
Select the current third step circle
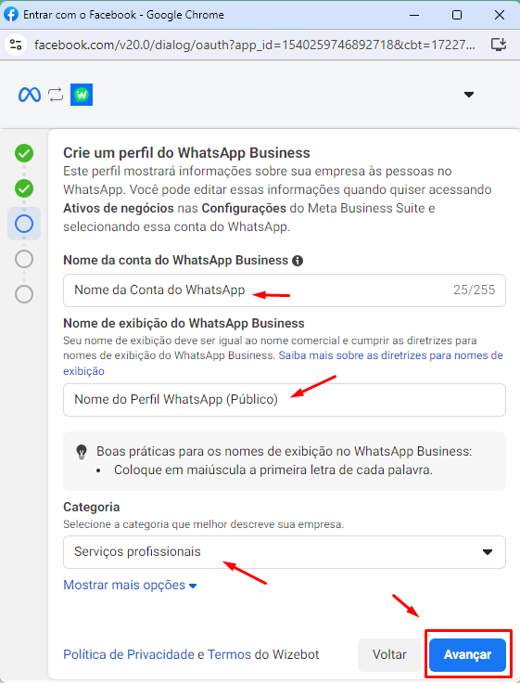click(24, 224)
